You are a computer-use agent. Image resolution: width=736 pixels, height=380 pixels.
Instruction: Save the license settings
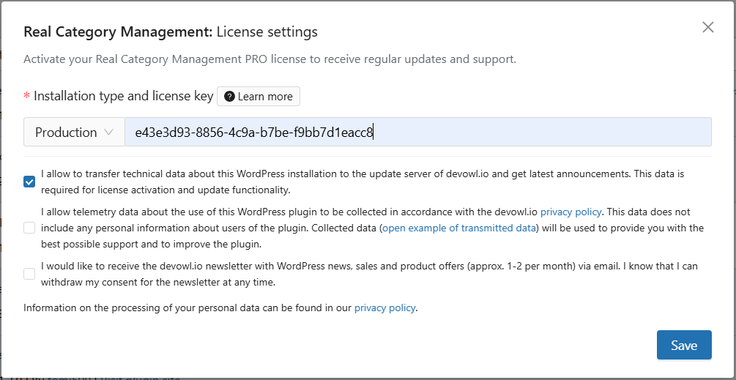point(683,345)
